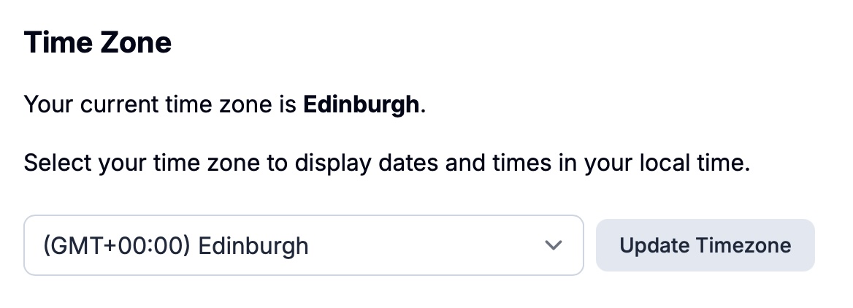
Task: Open the time zone selection dropdown
Action: pyautogui.click(x=303, y=245)
